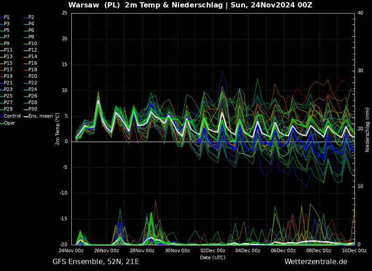
Task: Select the 30 precipitation axis tick label
Action: click(361, 71)
